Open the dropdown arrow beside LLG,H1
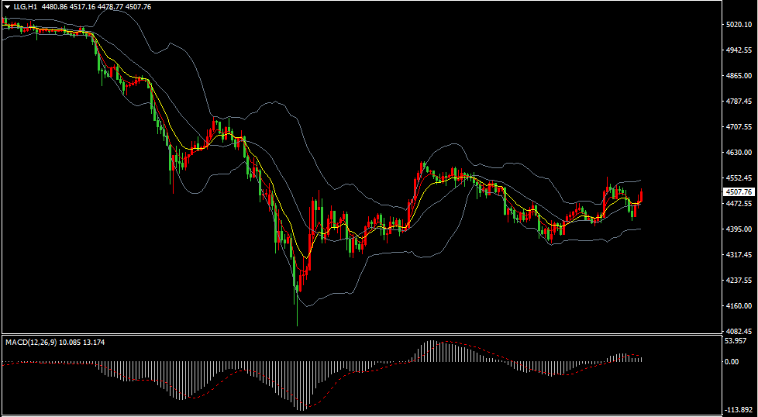Screen dimensions: 758x417 point(7,6)
